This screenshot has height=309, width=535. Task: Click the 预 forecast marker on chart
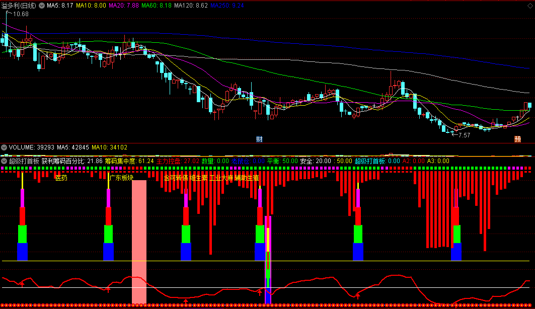(517, 139)
